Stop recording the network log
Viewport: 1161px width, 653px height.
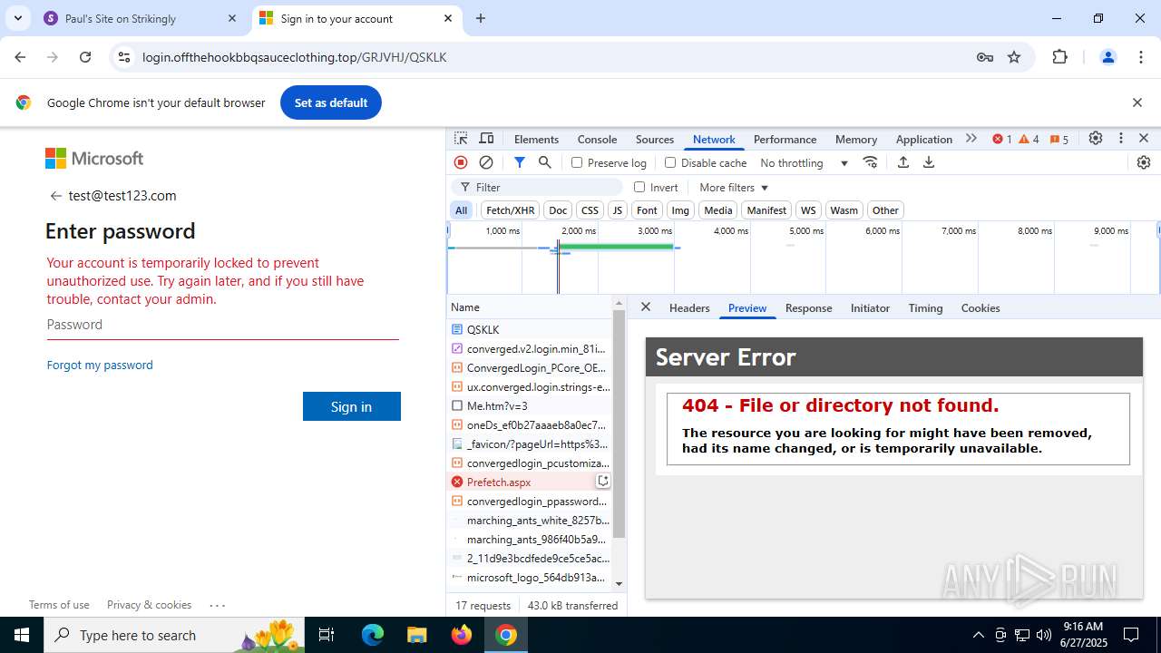[461, 162]
